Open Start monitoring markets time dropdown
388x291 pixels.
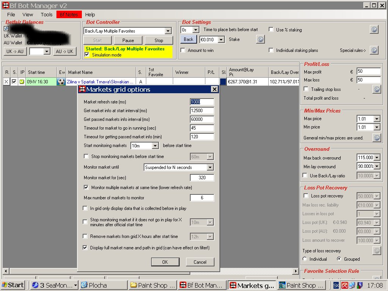point(155,145)
